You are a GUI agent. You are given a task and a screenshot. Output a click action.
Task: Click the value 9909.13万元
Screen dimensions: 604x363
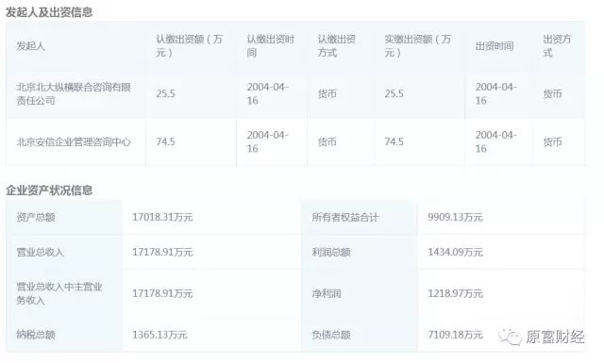455,218
